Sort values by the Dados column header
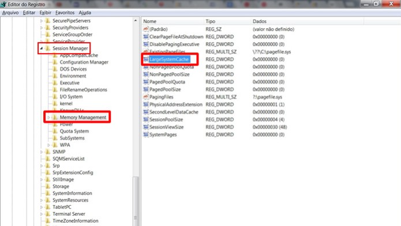 308,21
